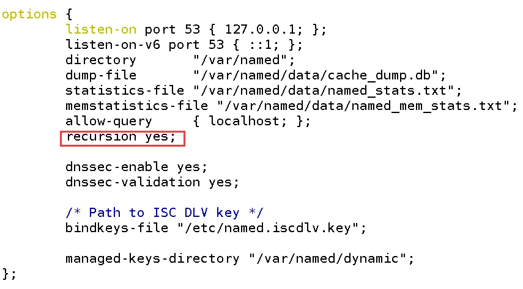Click the blue 'Path to ISC DLV key' comment
This screenshot has width=523, height=289.
click(x=165, y=213)
